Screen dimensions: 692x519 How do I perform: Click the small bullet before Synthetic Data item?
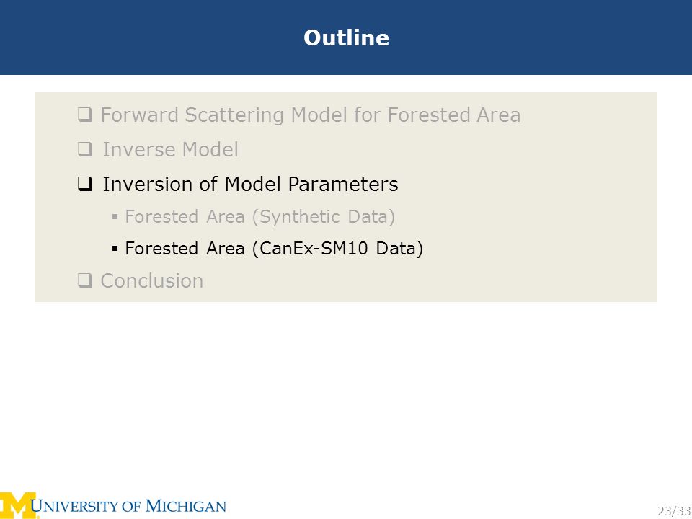pyautogui.click(x=115, y=217)
